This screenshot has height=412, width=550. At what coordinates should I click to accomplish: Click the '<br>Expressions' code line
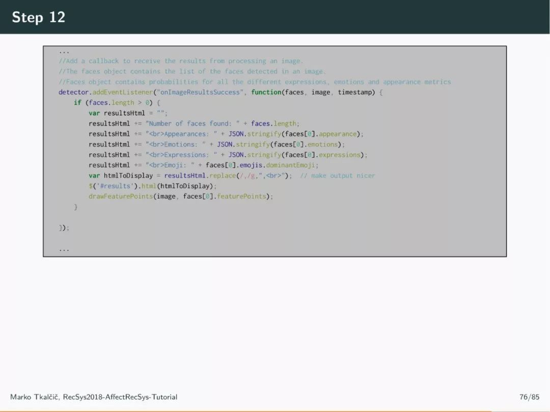tap(228, 155)
